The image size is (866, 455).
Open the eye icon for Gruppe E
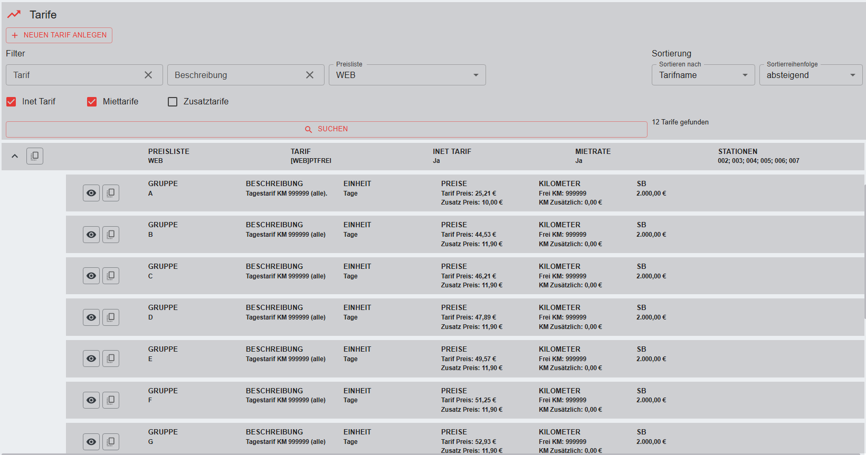coord(91,359)
